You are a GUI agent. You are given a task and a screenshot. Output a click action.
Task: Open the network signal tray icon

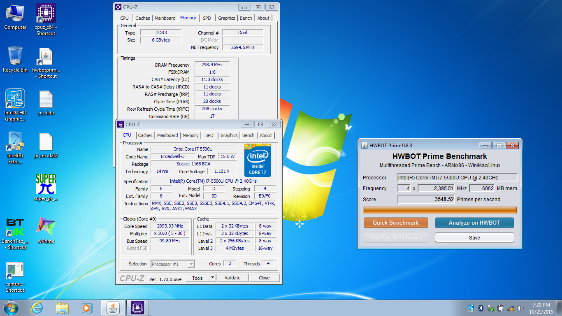[510, 308]
